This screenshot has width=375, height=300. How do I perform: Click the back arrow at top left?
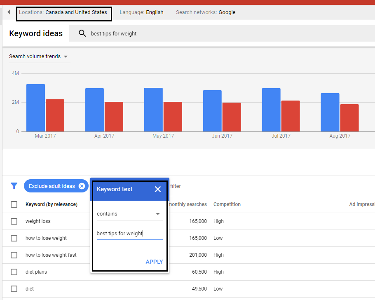pyautogui.click(x=8, y=12)
